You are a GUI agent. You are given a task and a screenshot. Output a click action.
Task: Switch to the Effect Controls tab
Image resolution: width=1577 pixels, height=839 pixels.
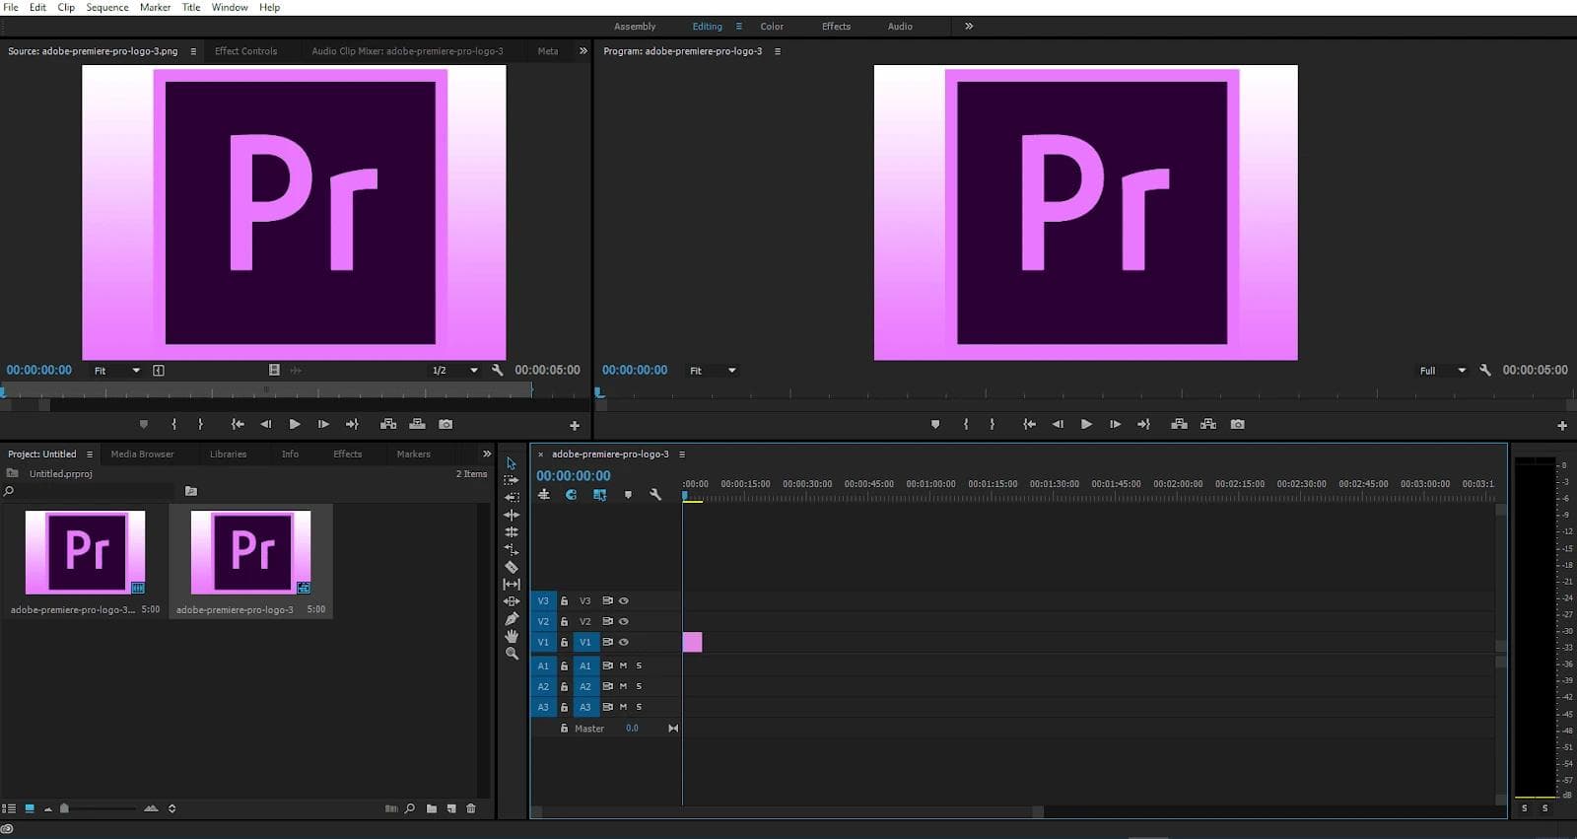click(x=245, y=51)
